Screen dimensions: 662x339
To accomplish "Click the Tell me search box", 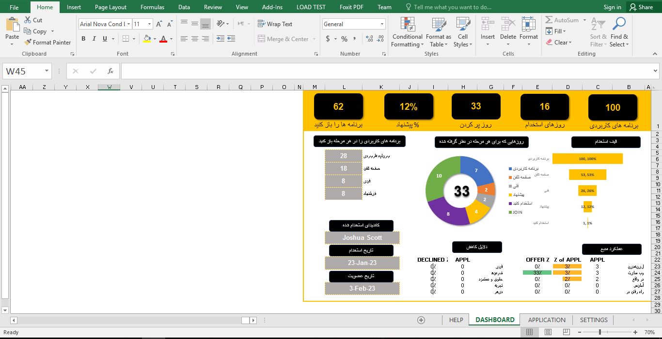I will point(448,7).
